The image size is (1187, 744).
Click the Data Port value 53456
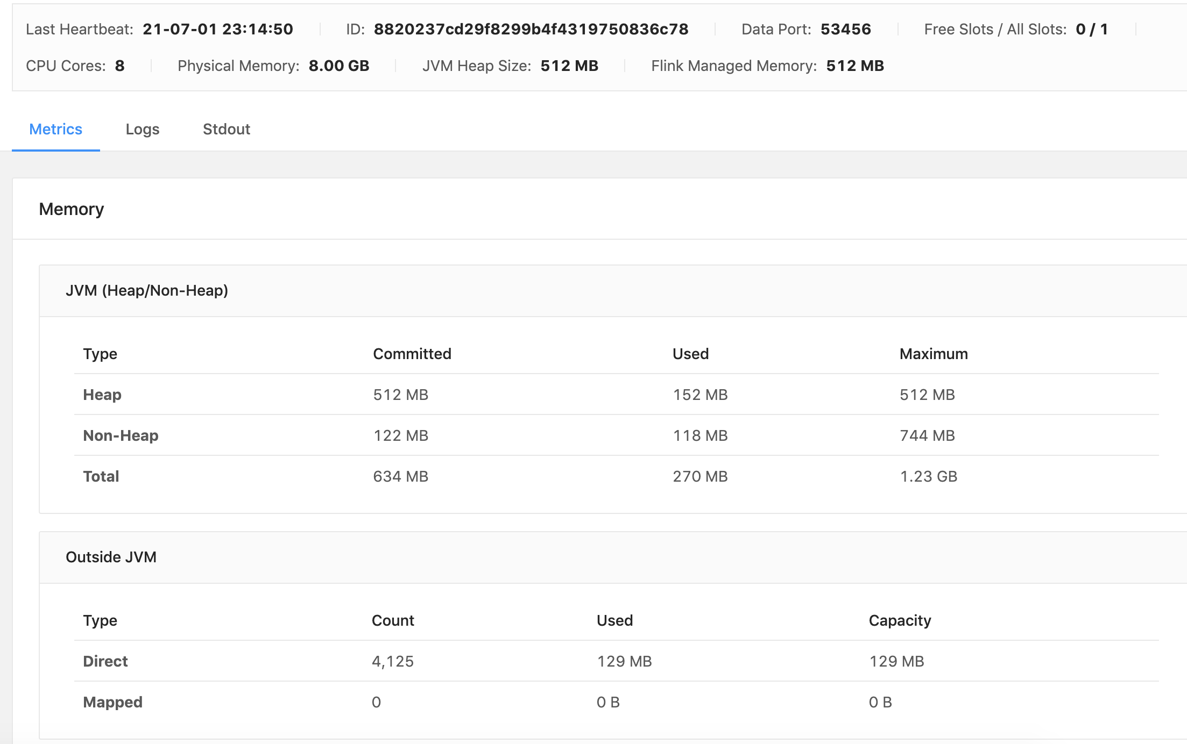pos(845,29)
